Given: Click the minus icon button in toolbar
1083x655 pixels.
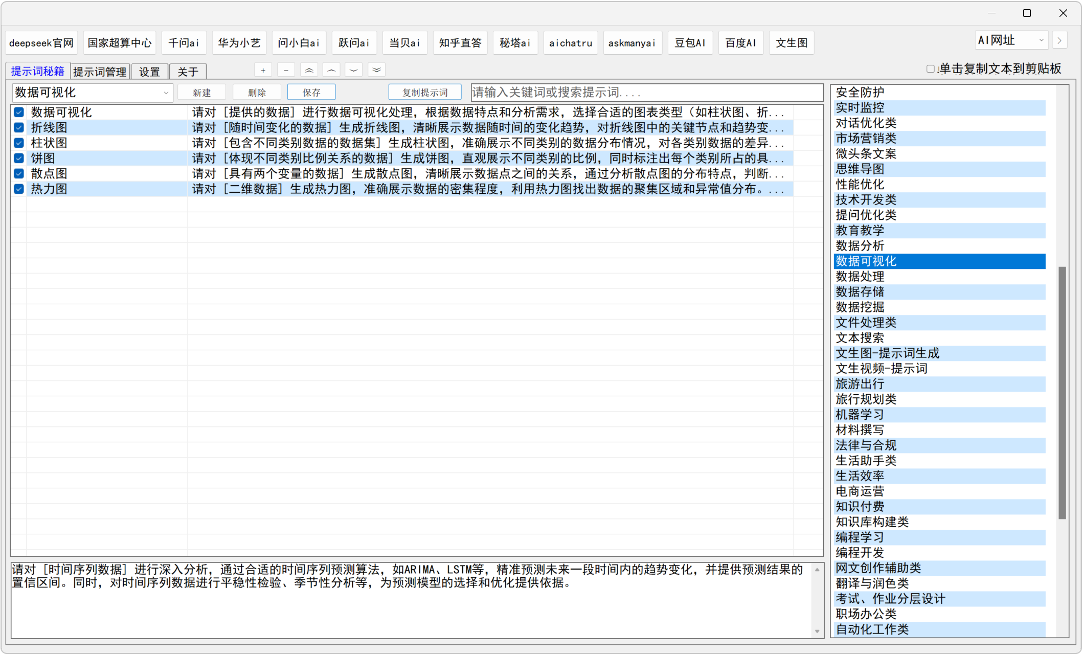Looking at the screenshot, I should pos(286,70).
